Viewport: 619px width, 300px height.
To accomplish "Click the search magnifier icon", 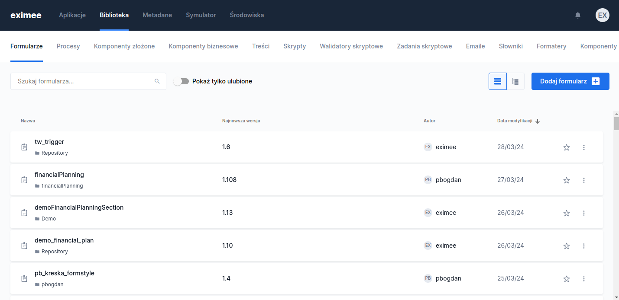I will (x=157, y=81).
